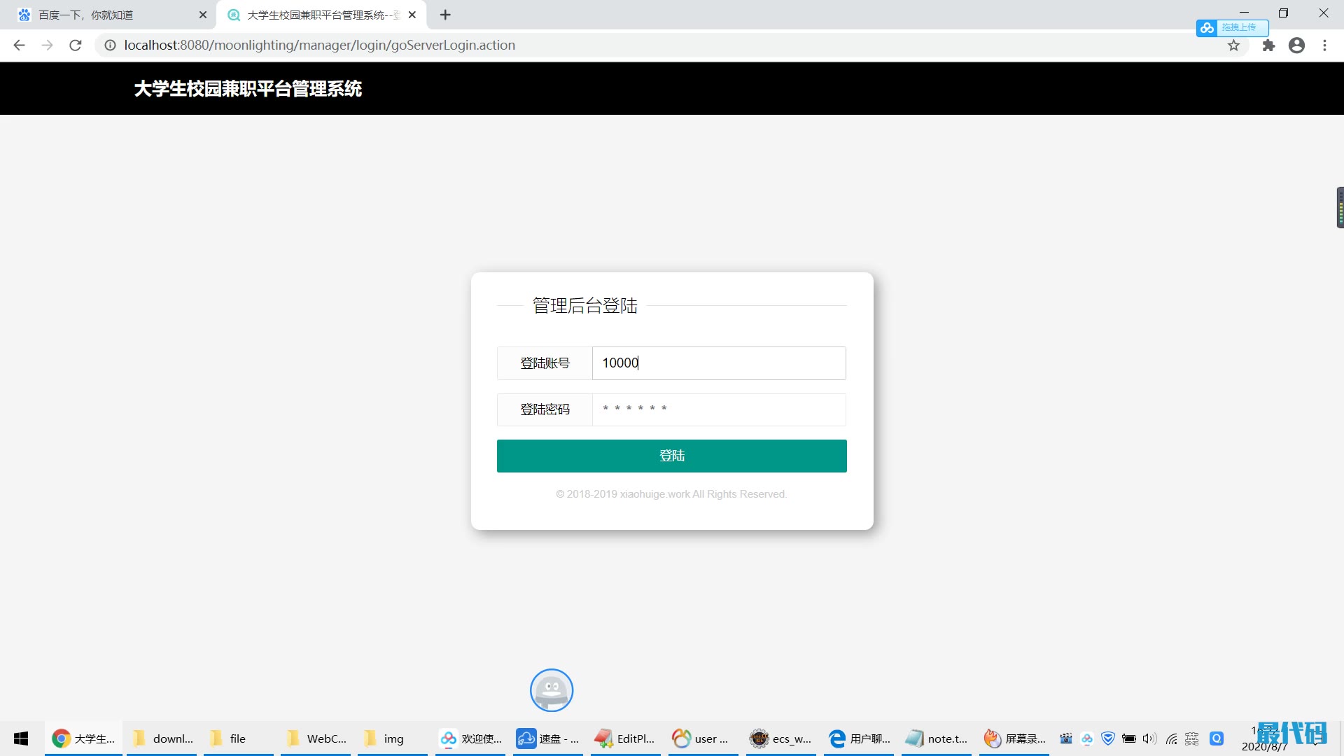
Task: Open Chrome three-dot menu
Action: (1324, 45)
